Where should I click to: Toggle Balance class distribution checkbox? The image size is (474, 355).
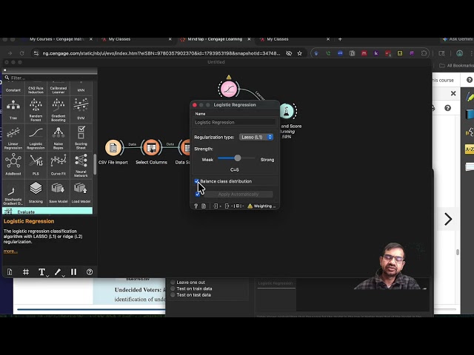coord(197,181)
